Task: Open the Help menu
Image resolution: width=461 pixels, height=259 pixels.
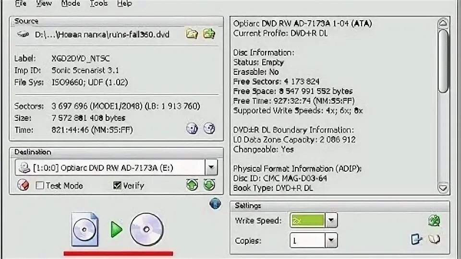Action: (124, 3)
